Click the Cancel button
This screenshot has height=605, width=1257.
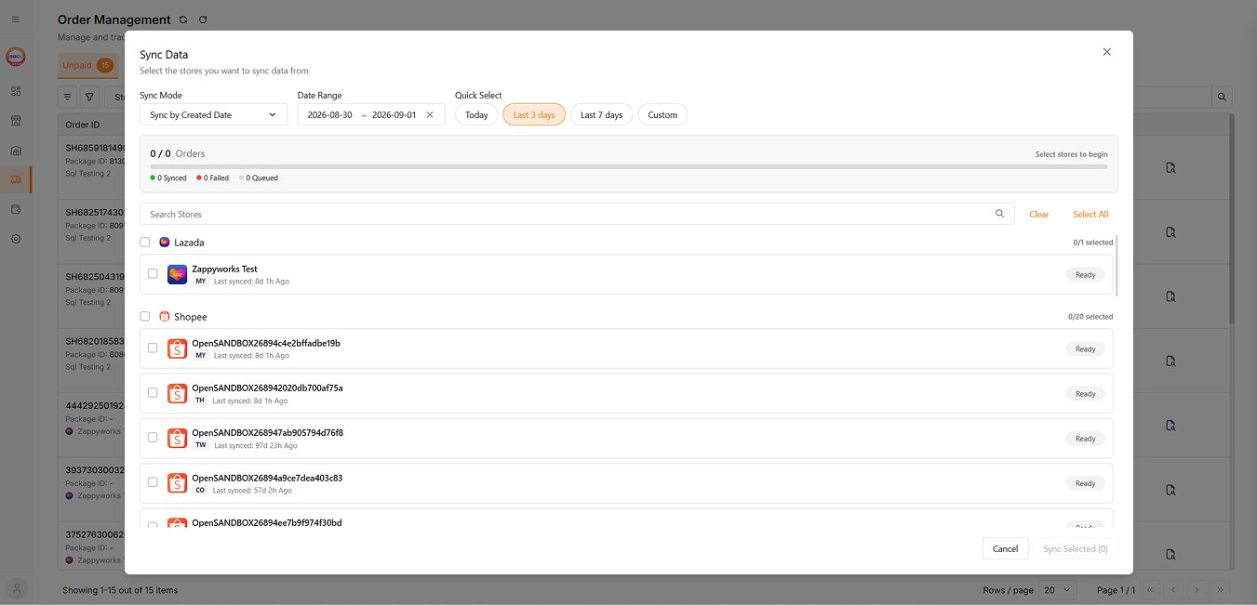point(1005,548)
